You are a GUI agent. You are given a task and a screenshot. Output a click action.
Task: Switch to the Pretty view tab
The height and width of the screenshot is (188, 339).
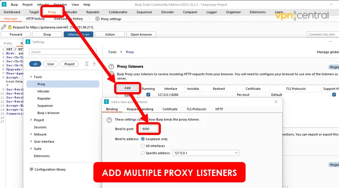(8, 43)
